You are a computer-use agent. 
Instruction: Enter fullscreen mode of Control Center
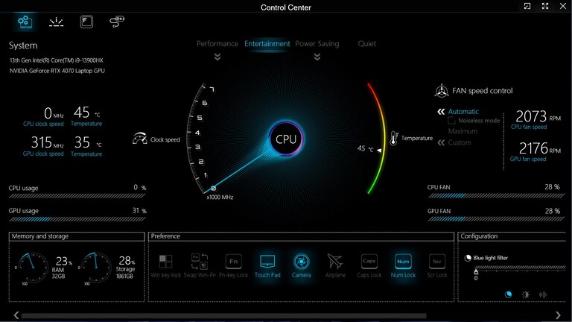point(545,6)
